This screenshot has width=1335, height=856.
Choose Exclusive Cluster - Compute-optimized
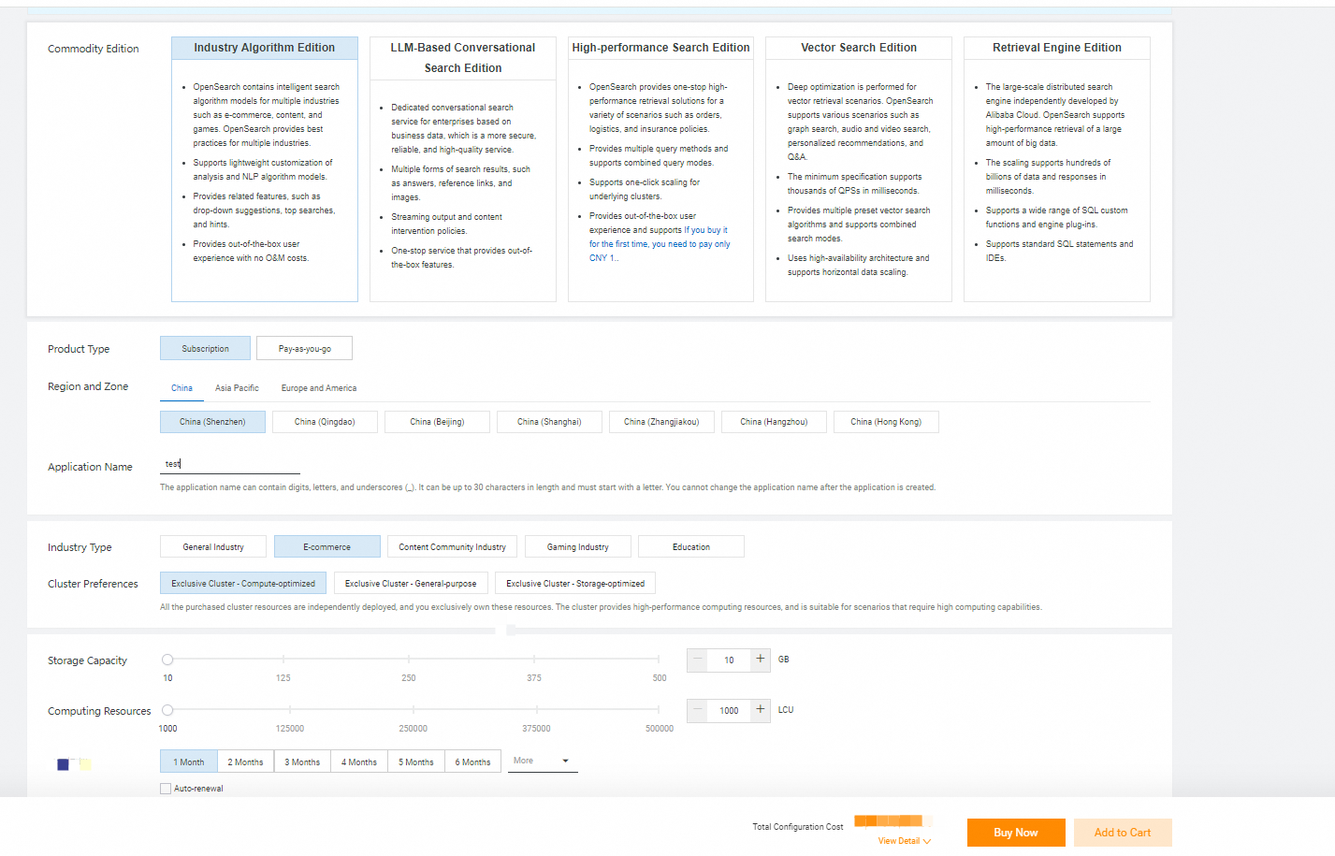tap(243, 583)
